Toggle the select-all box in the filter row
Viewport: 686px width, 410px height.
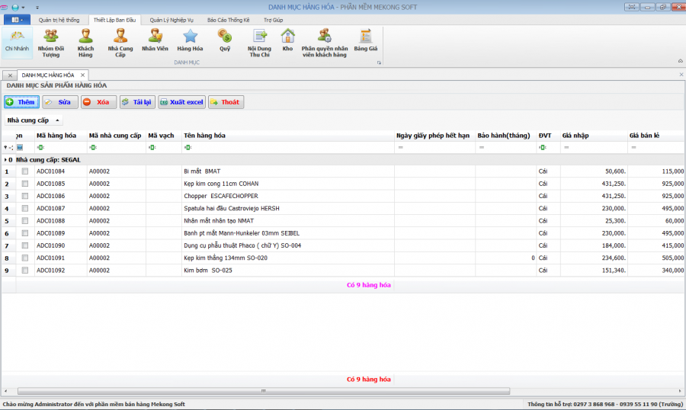[20, 147]
